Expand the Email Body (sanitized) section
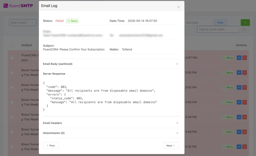 [x=111, y=64]
